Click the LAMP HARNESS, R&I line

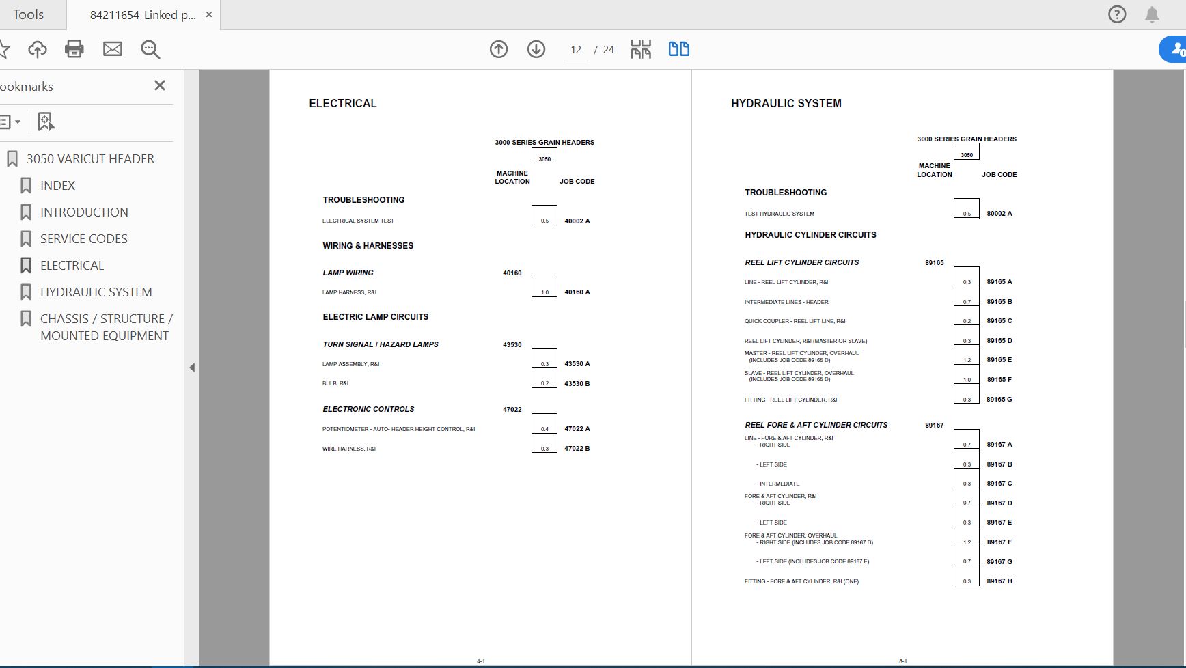[349, 292]
